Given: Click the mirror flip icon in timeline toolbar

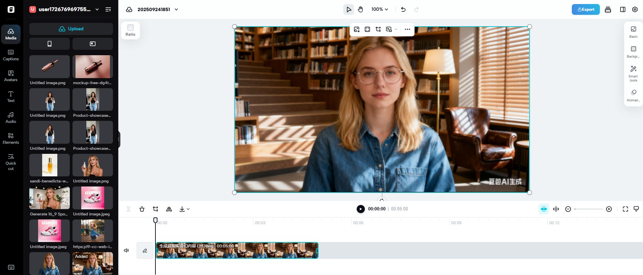Looking at the screenshot, I should pos(169,209).
